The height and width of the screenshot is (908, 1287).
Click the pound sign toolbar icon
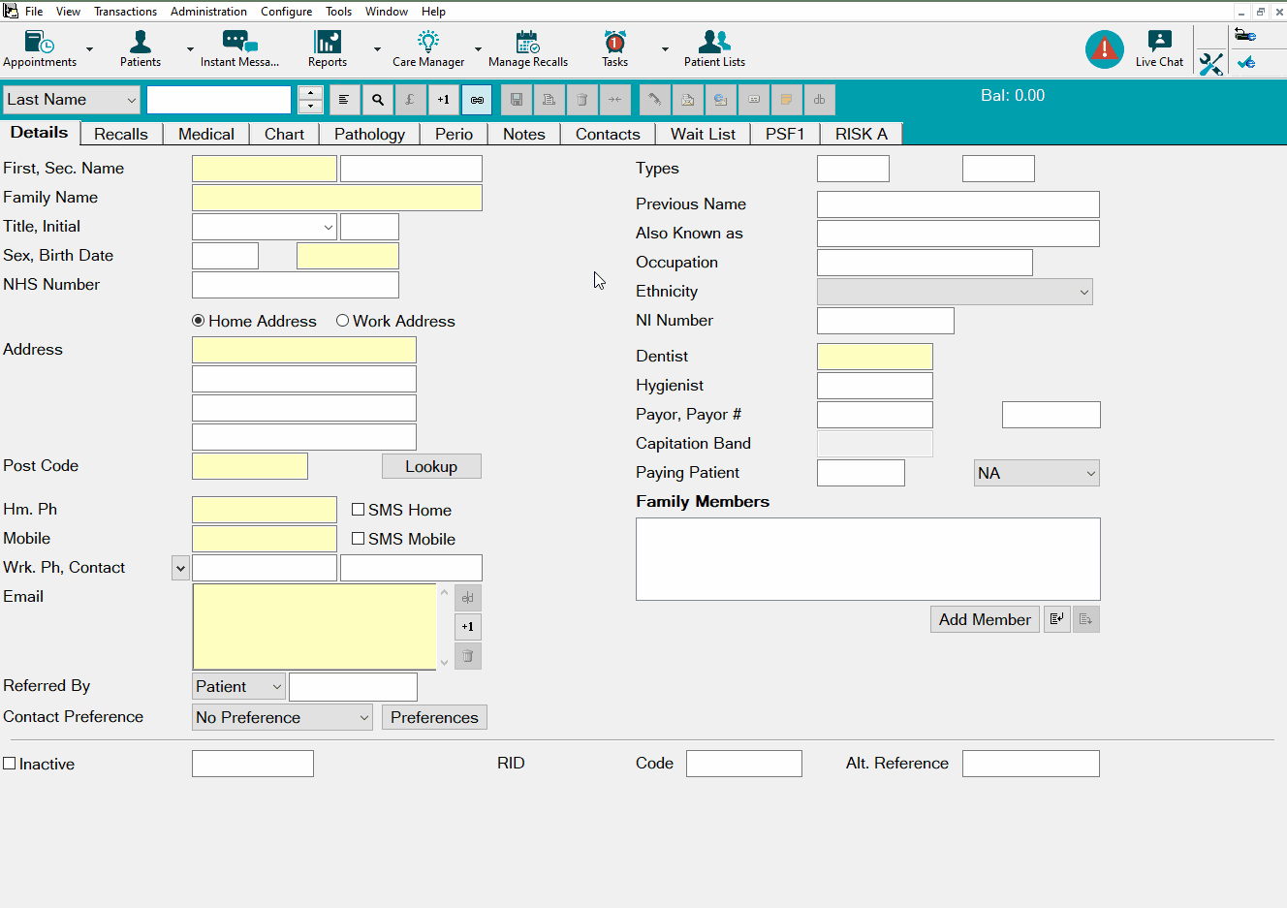coord(411,100)
